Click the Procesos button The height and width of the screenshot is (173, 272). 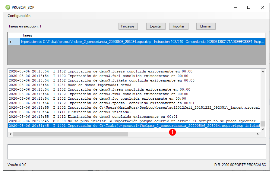128,26
